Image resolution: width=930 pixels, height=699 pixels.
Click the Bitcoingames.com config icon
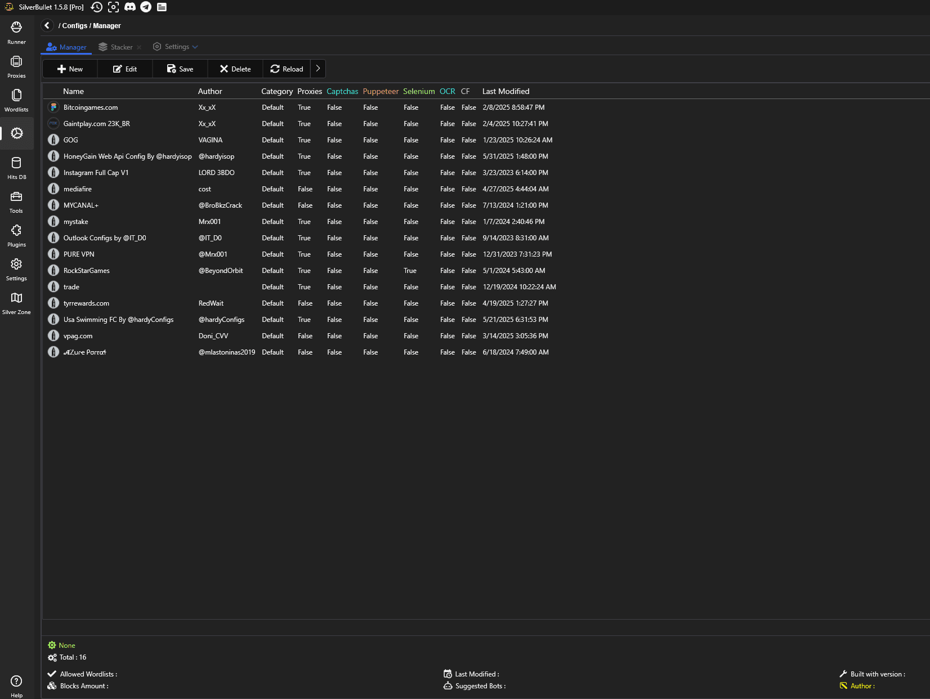(53, 107)
